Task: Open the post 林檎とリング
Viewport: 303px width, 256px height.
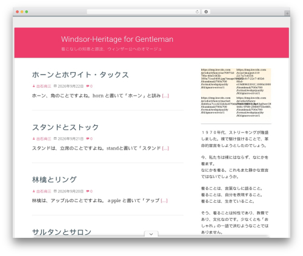Action: [x=55, y=180]
